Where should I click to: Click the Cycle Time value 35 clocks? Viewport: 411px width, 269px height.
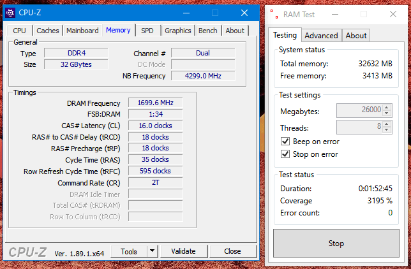click(156, 159)
